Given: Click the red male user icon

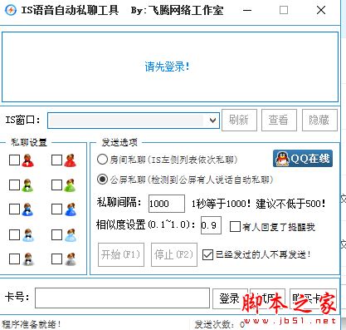Looking at the screenshot, I should (x=27, y=160).
